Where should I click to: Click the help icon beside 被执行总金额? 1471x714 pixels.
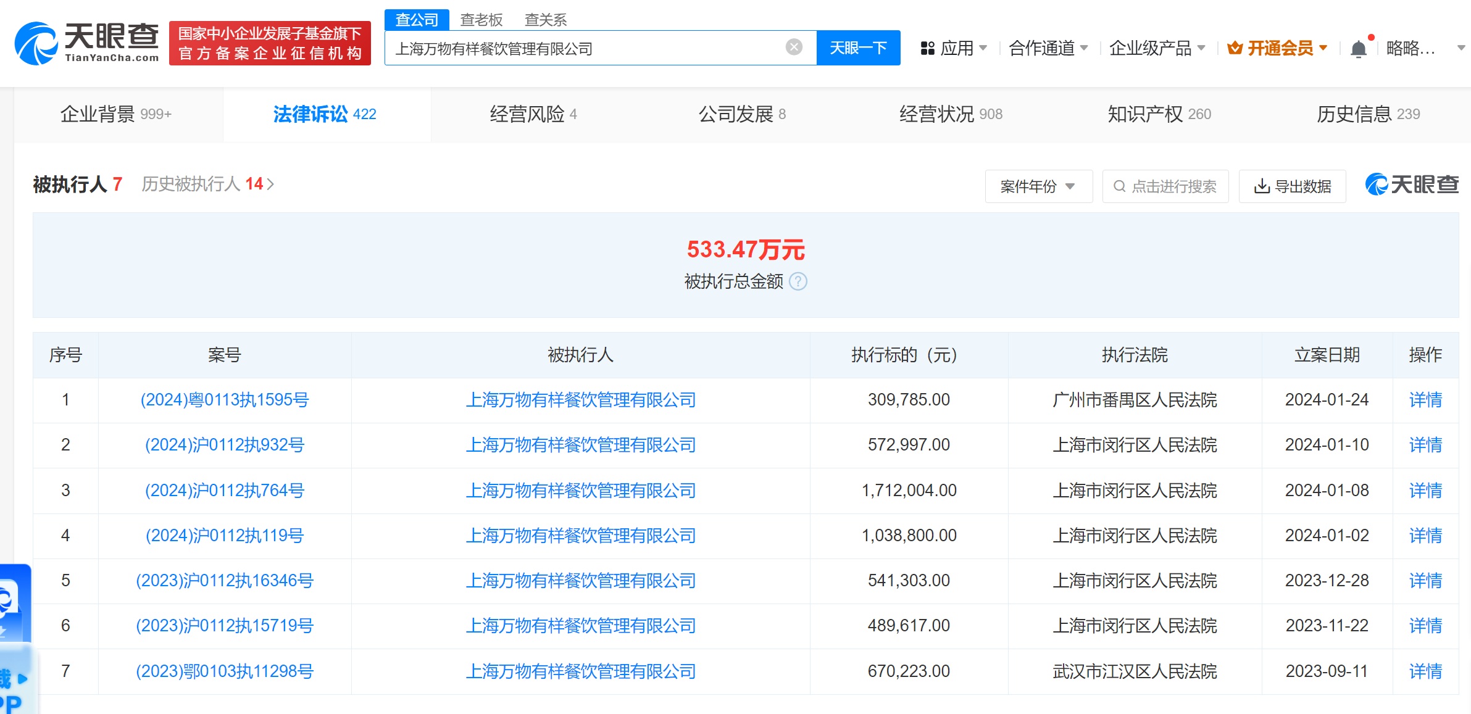798,281
